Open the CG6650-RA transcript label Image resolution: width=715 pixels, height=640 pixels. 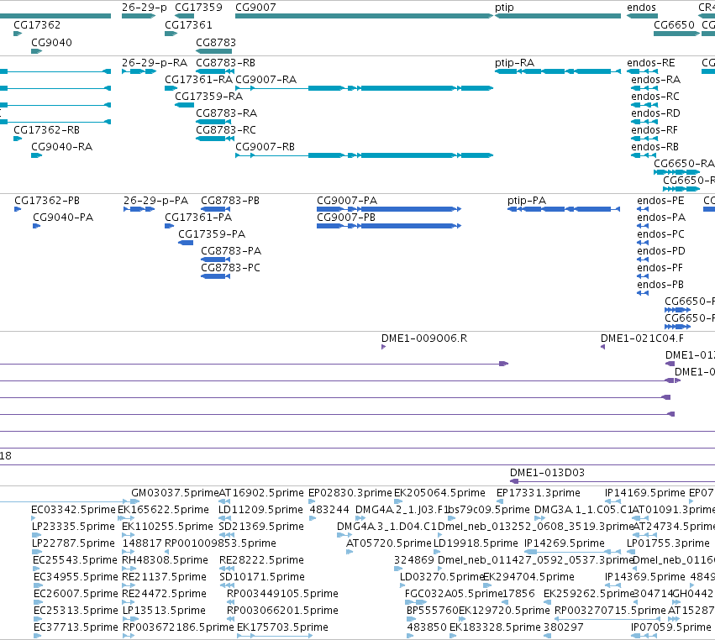click(x=684, y=164)
